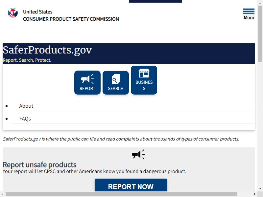
Task: Click the horizontal scrollbar thumb
Action: point(121,194)
